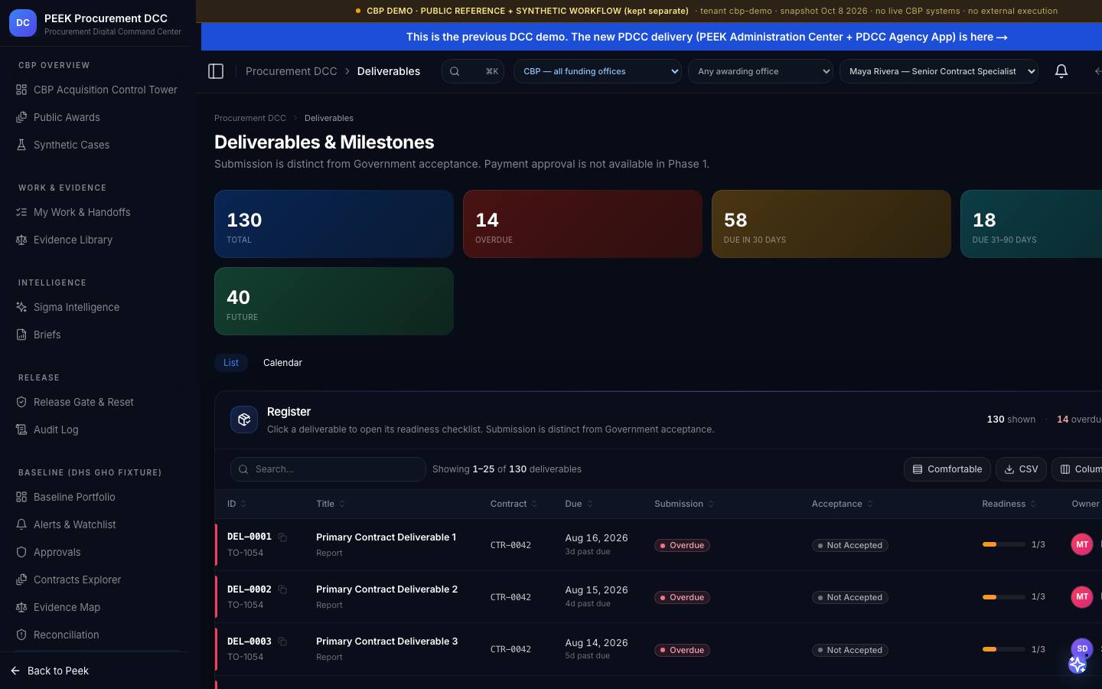Open Release Gate & Reset
Screen dimensions: 1102x689
pos(96,402)
